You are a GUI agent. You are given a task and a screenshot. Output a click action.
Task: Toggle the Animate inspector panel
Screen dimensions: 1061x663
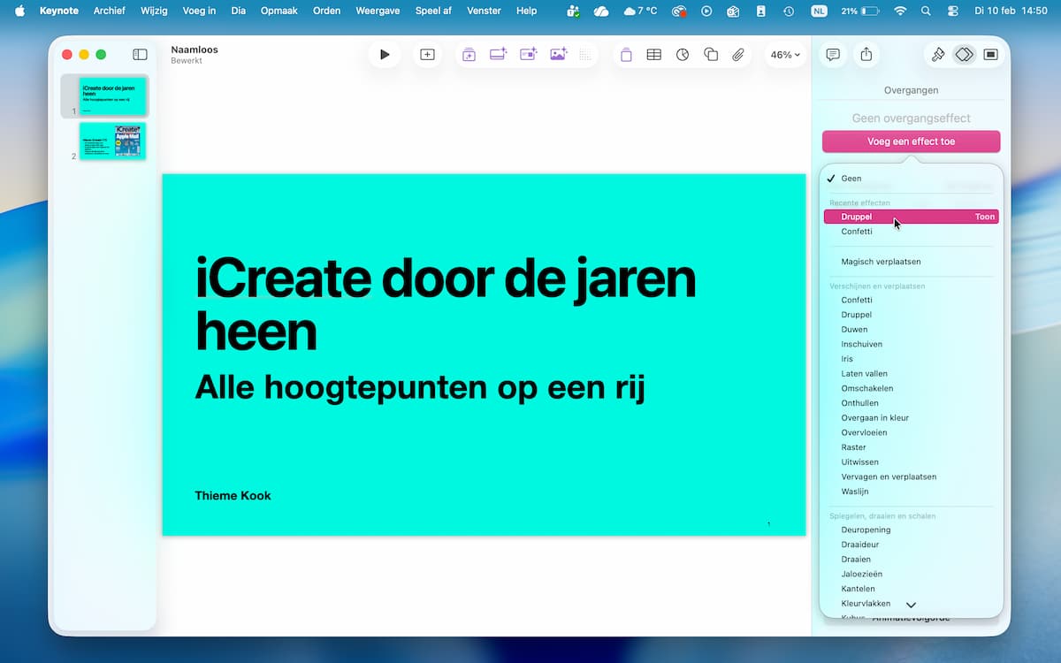pos(964,55)
